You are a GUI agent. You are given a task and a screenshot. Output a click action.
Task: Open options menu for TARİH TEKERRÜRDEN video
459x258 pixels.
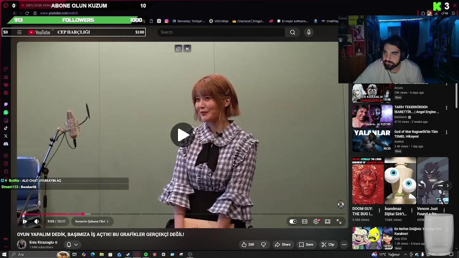tap(446, 108)
